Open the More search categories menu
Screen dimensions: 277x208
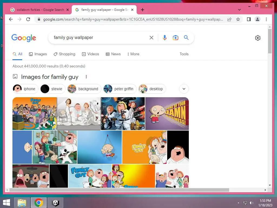coord(133,54)
